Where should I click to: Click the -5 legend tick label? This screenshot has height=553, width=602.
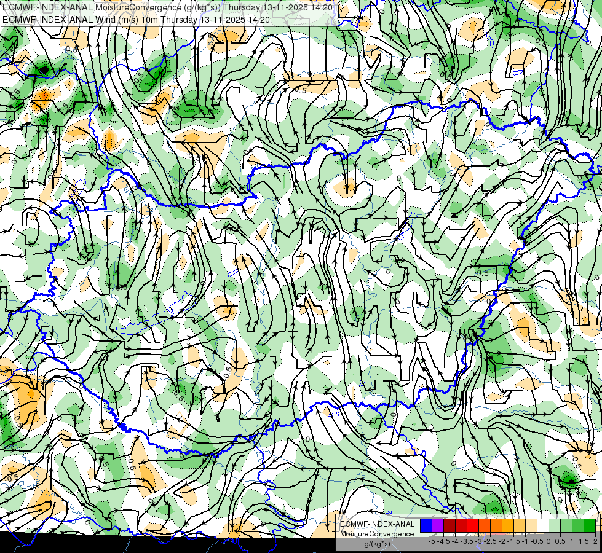432,541
